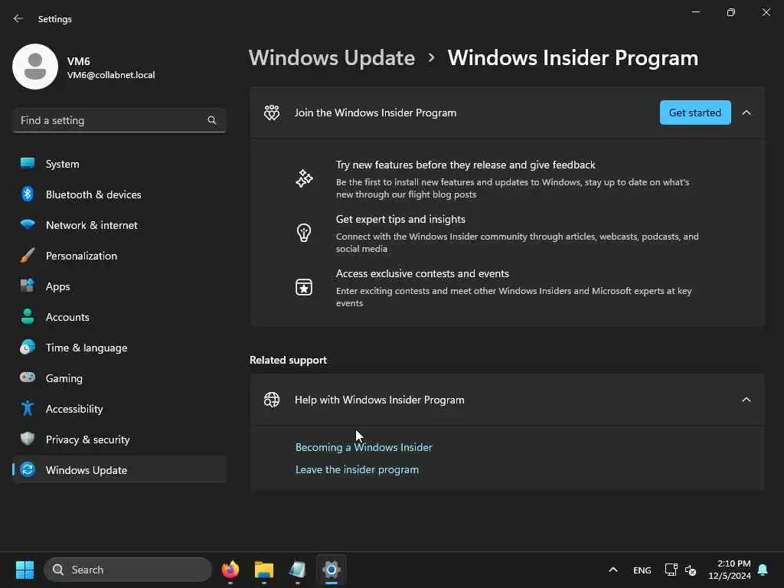Click the 'Get expert tips and insights' heading
The height and width of the screenshot is (588, 784).
pyautogui.click(x=400, y=219)
